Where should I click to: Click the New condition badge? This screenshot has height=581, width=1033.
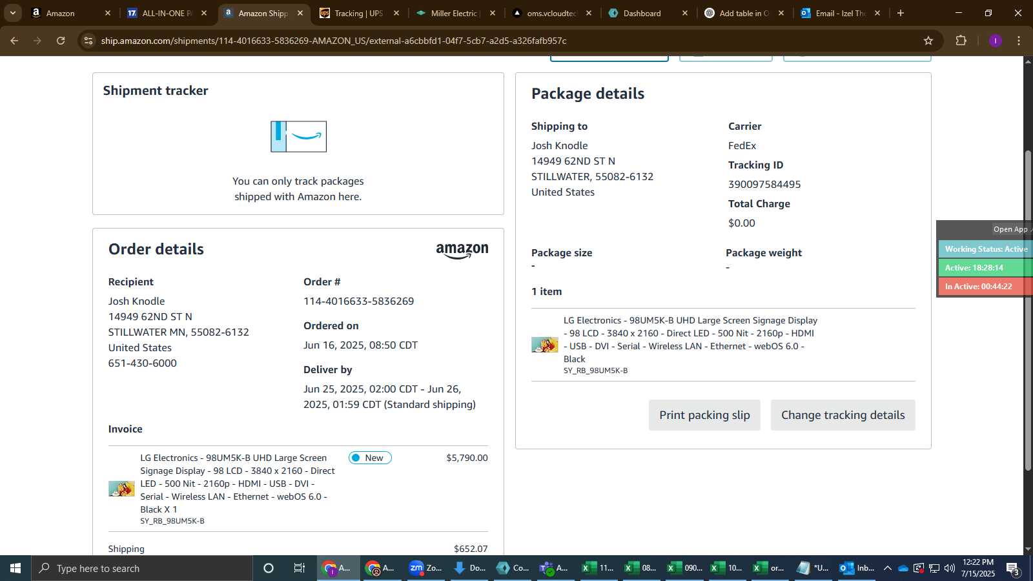370,458
